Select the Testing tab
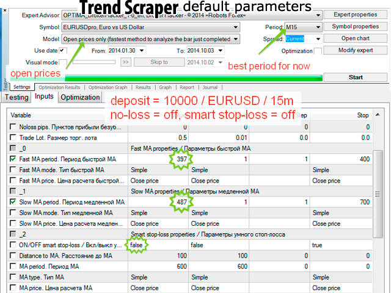This screenshot has height=293, width=391. pyautogui.click(x=16, y=98)
